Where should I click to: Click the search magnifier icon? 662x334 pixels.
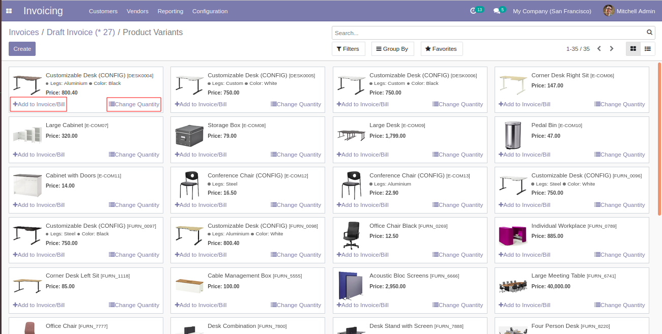tap(650, 33)
